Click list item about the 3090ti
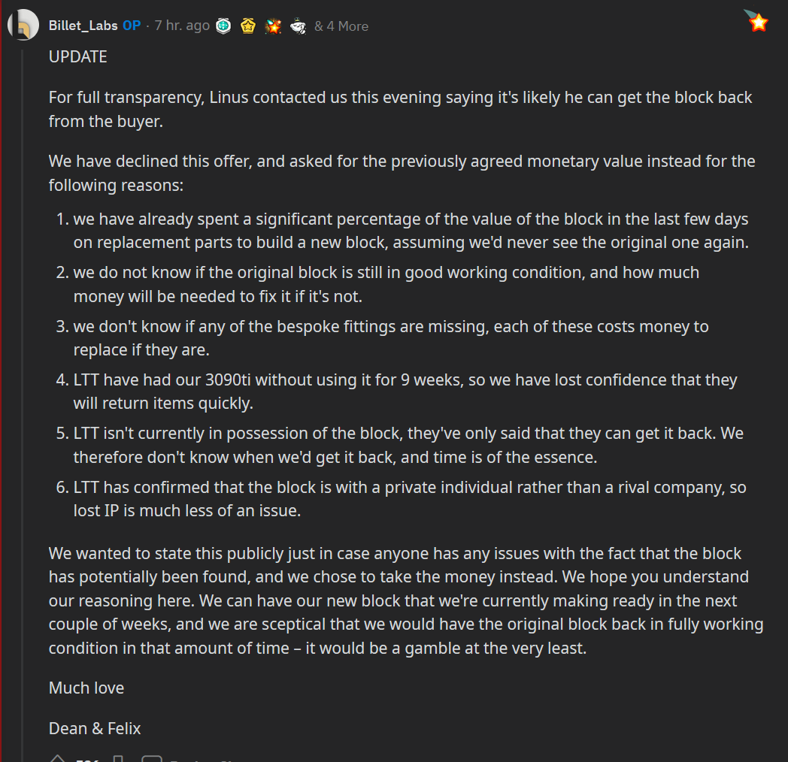788x762 pixels. [x=396, y=392]
